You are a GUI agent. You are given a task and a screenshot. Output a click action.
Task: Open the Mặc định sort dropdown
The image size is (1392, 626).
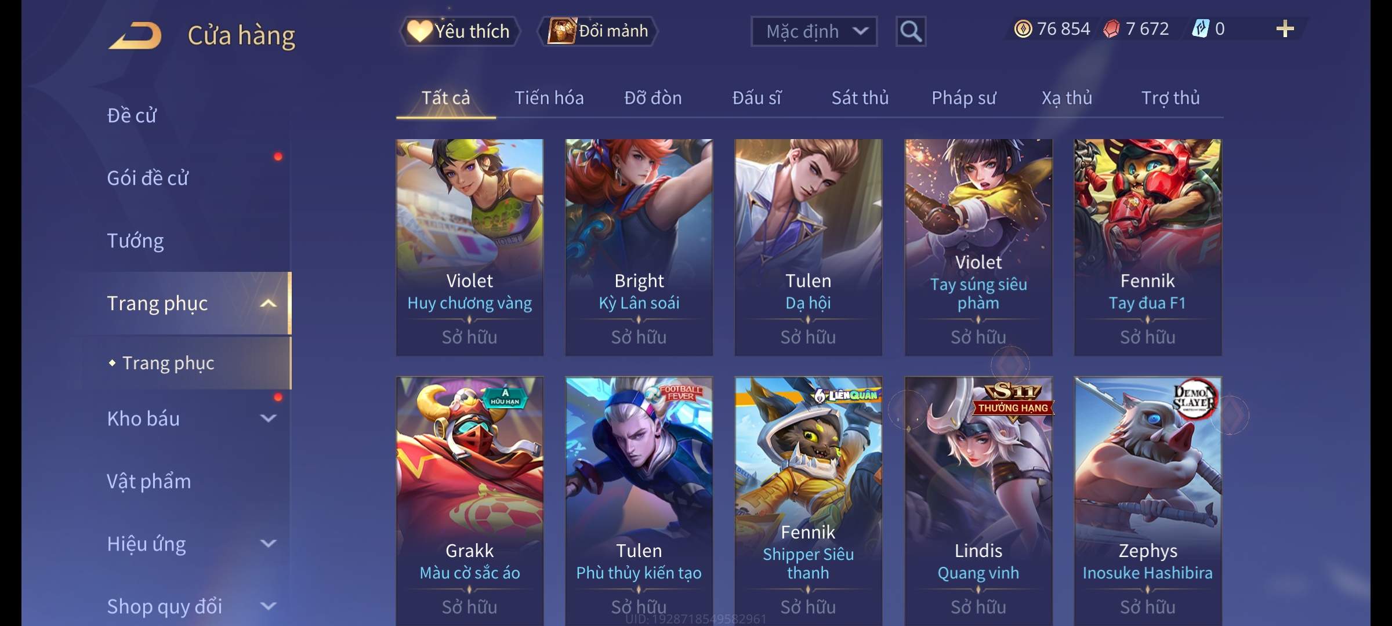(x=814, y=31)
